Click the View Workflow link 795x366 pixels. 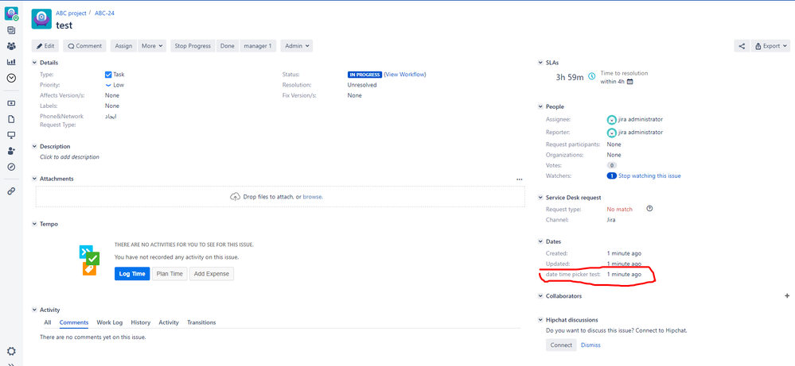405,75
